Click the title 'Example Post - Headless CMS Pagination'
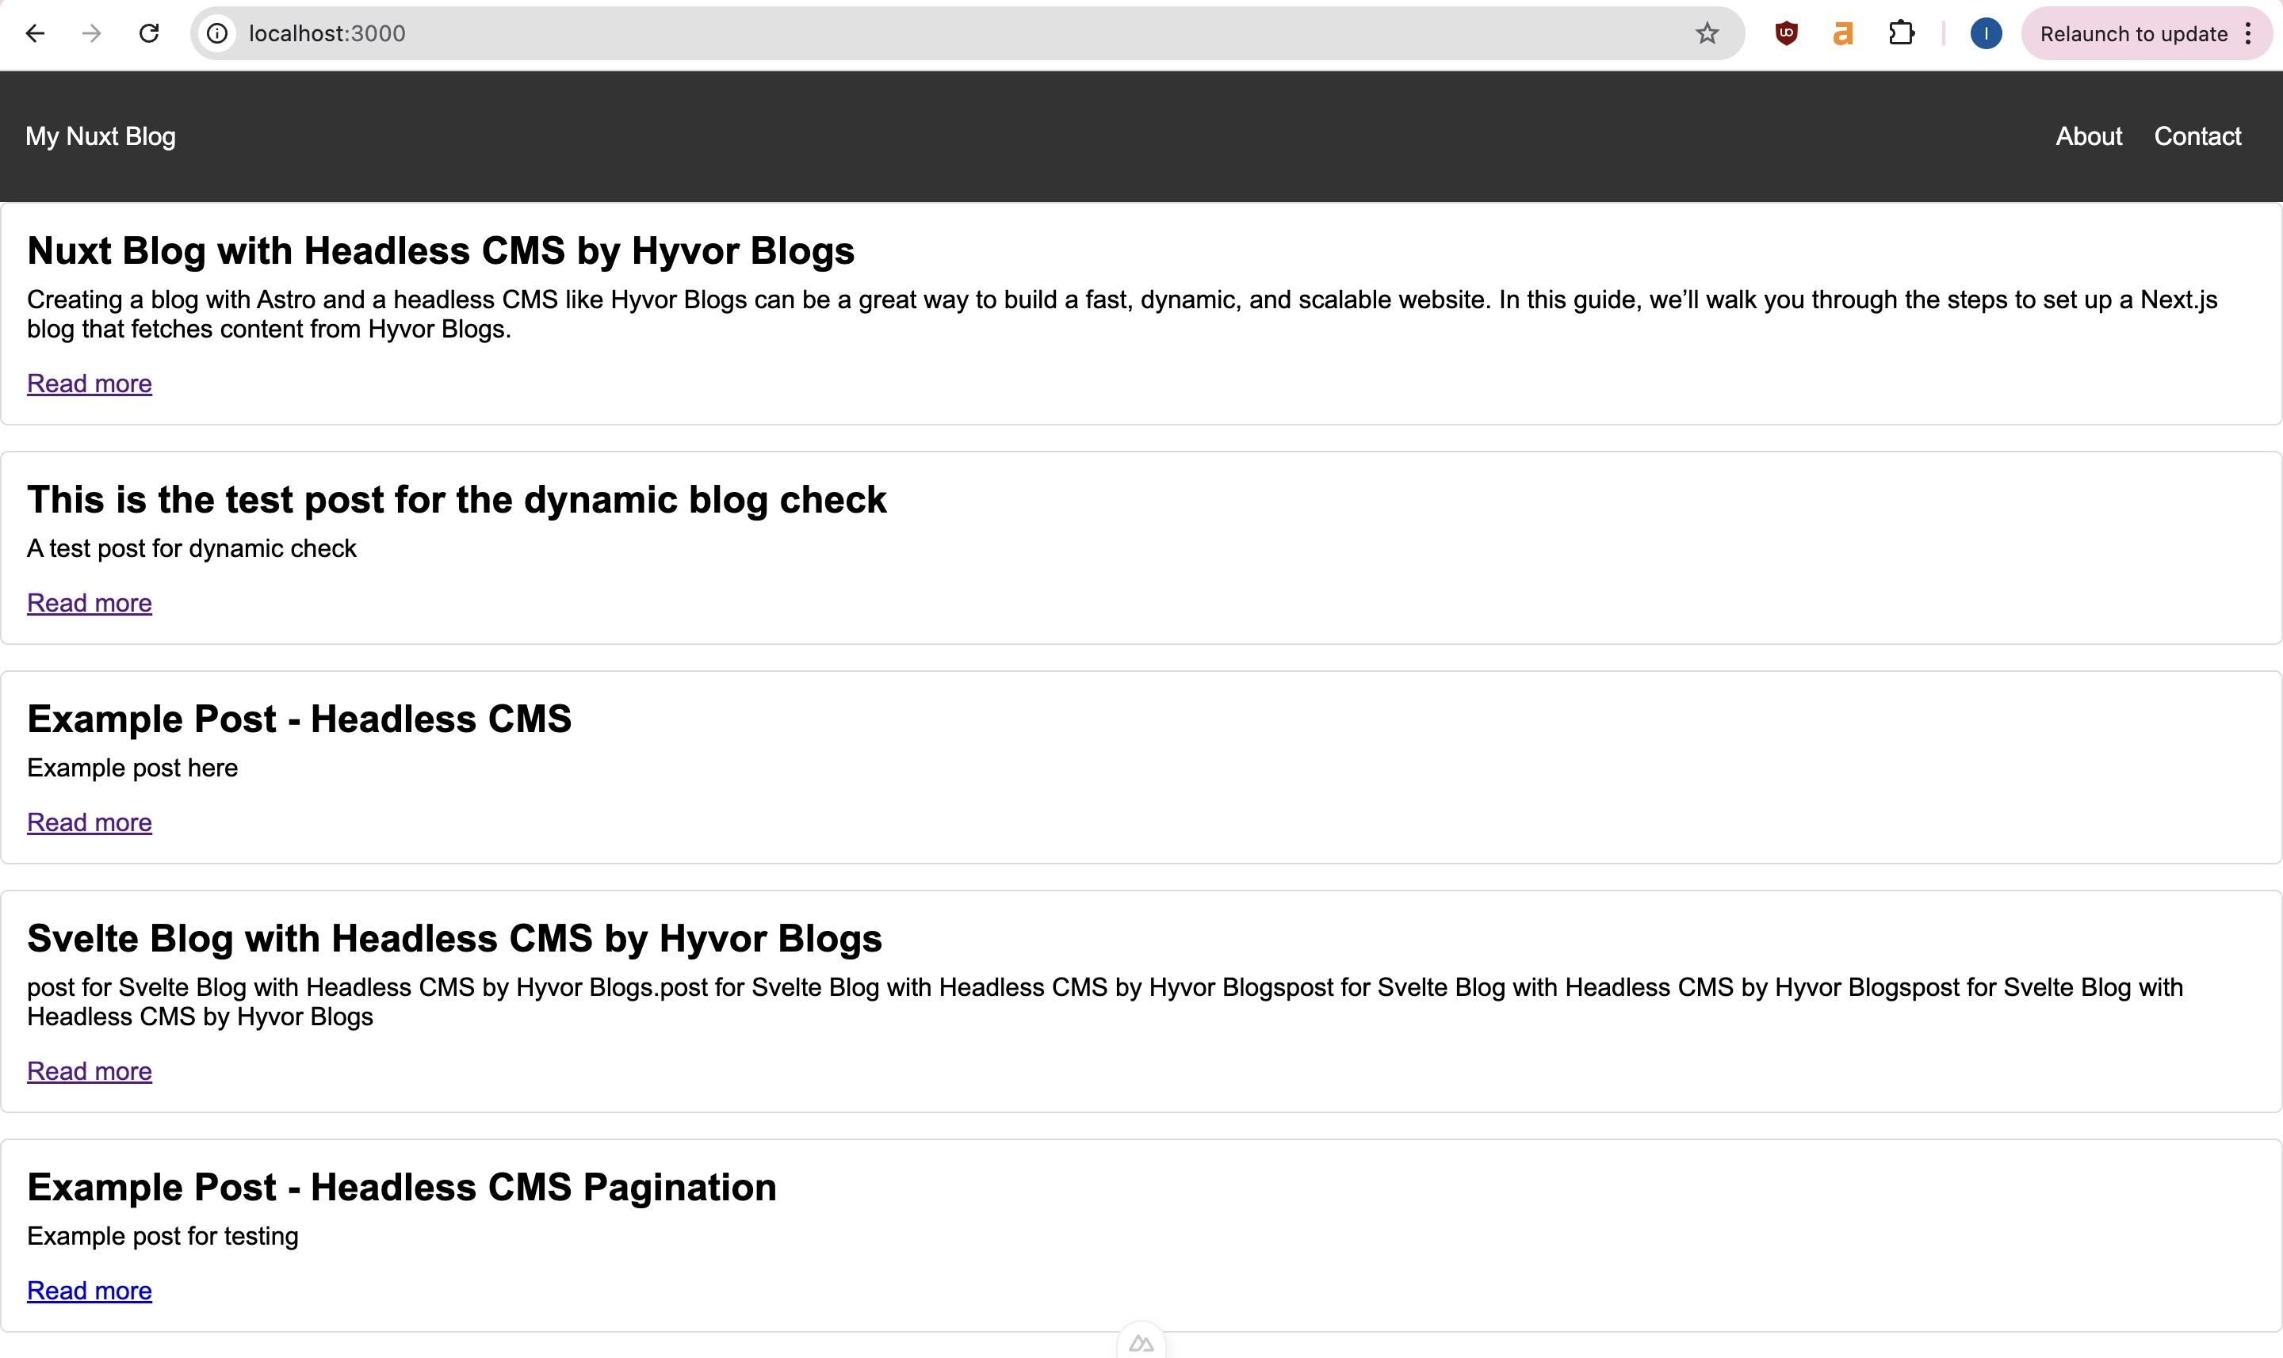2283x1358 pixels. pos(402,1188)
